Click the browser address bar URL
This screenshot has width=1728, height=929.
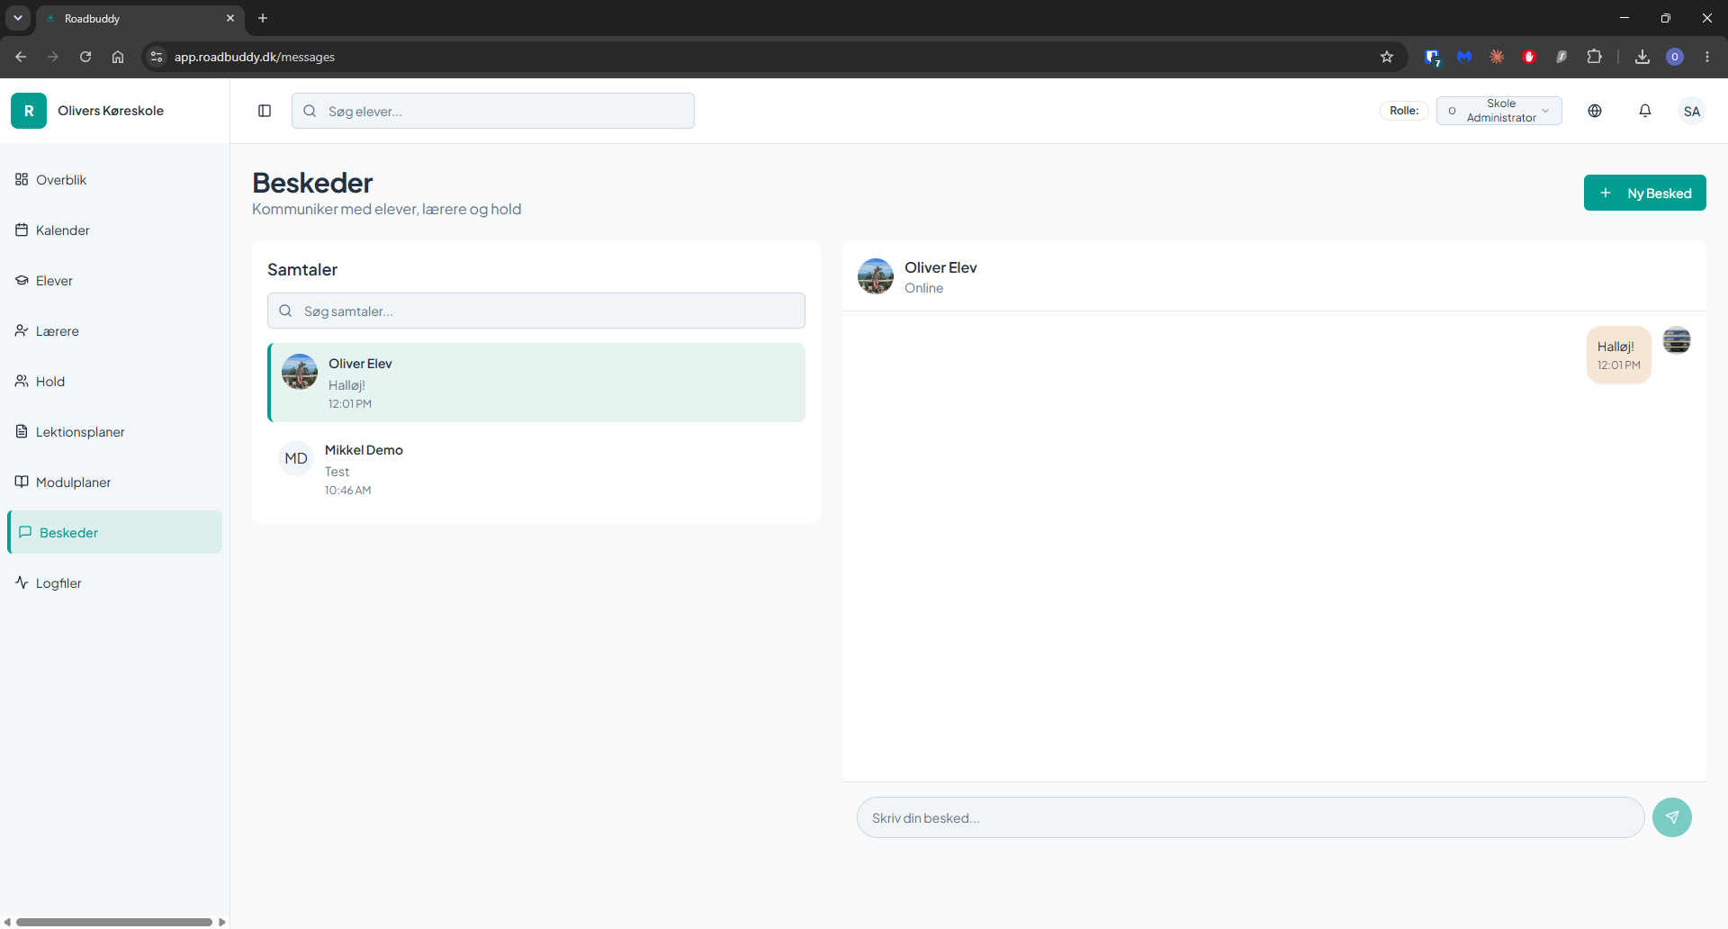255,57
